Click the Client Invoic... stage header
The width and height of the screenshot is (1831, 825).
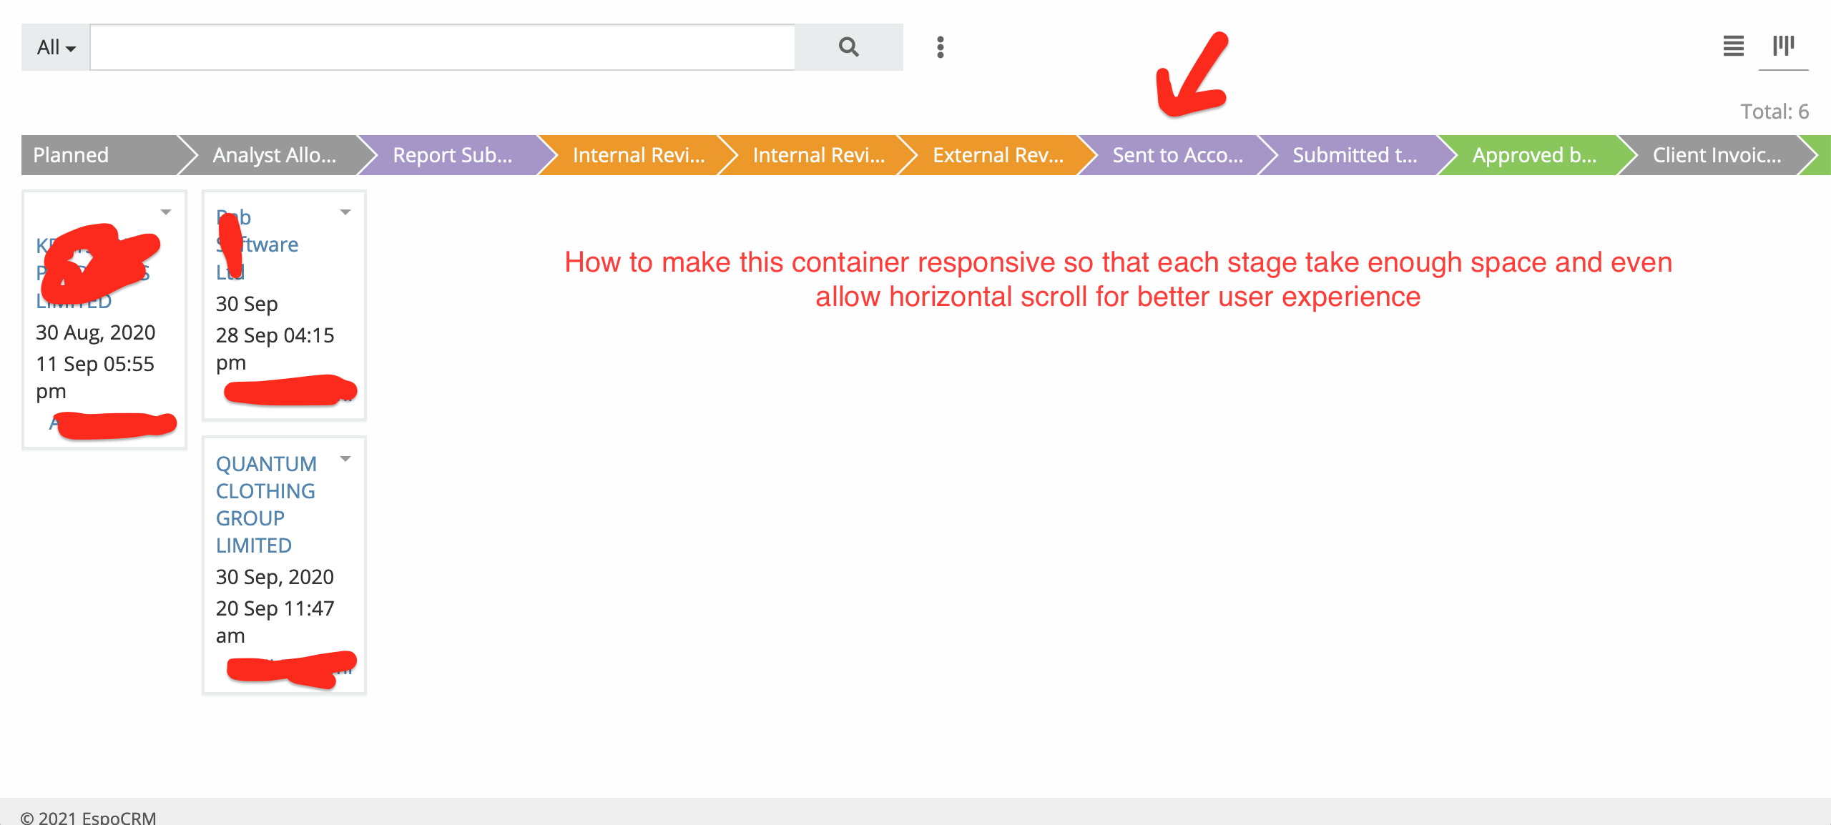[x=1717, y=155]
